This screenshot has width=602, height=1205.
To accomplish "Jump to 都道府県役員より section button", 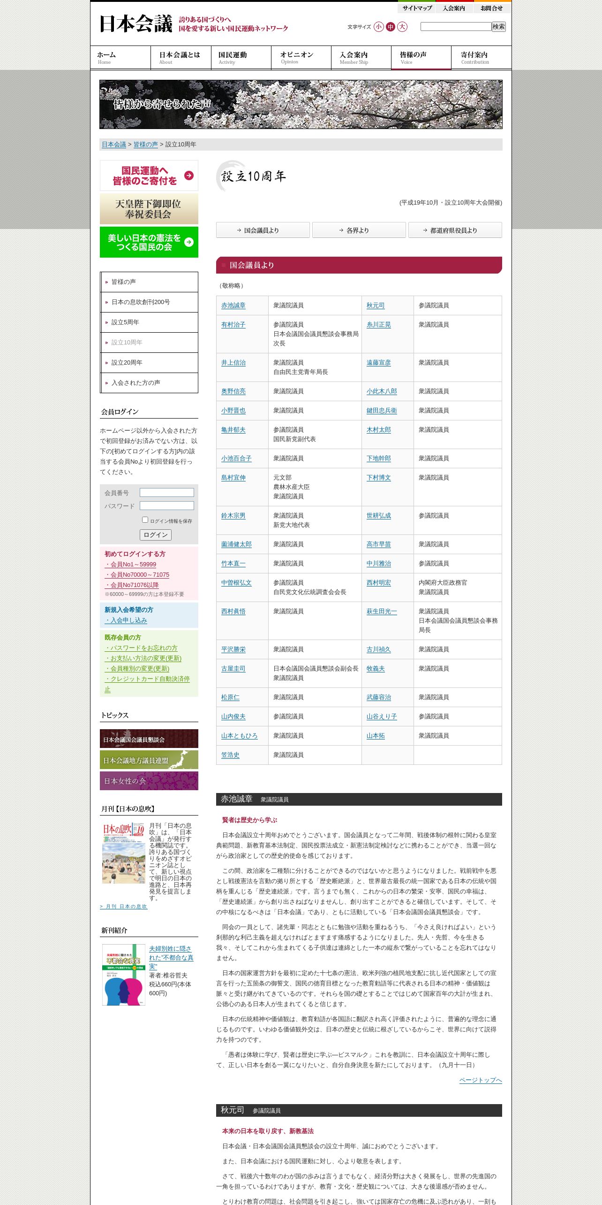I will [x=455, y=230].
